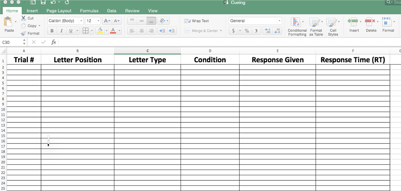The width and height of the screenshot is (401, 191).
Task: Save the workbook using the floppy disk icon
Action: click(43, 2)
